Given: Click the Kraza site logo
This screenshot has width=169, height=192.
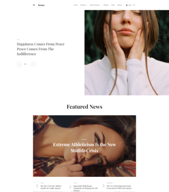Looking at the screenshot, I should tap(41, 5).
